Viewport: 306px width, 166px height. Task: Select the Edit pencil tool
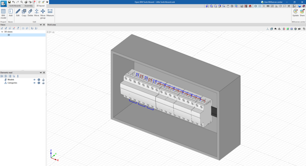coord(18,13)
